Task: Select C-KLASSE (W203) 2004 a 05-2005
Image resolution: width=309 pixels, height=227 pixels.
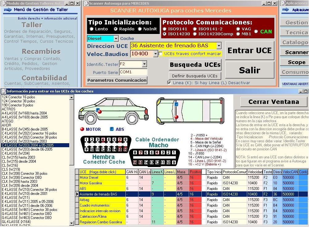Action: tap(36, 145)
